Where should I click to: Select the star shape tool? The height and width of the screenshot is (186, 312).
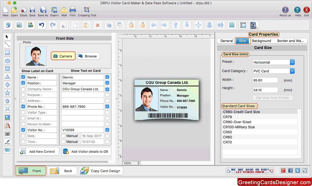point(7,93)
